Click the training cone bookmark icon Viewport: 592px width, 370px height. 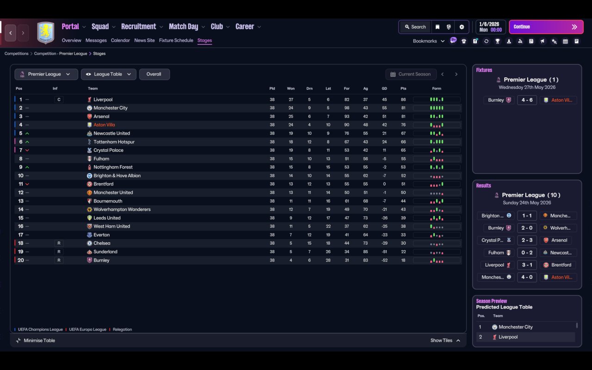509,41
